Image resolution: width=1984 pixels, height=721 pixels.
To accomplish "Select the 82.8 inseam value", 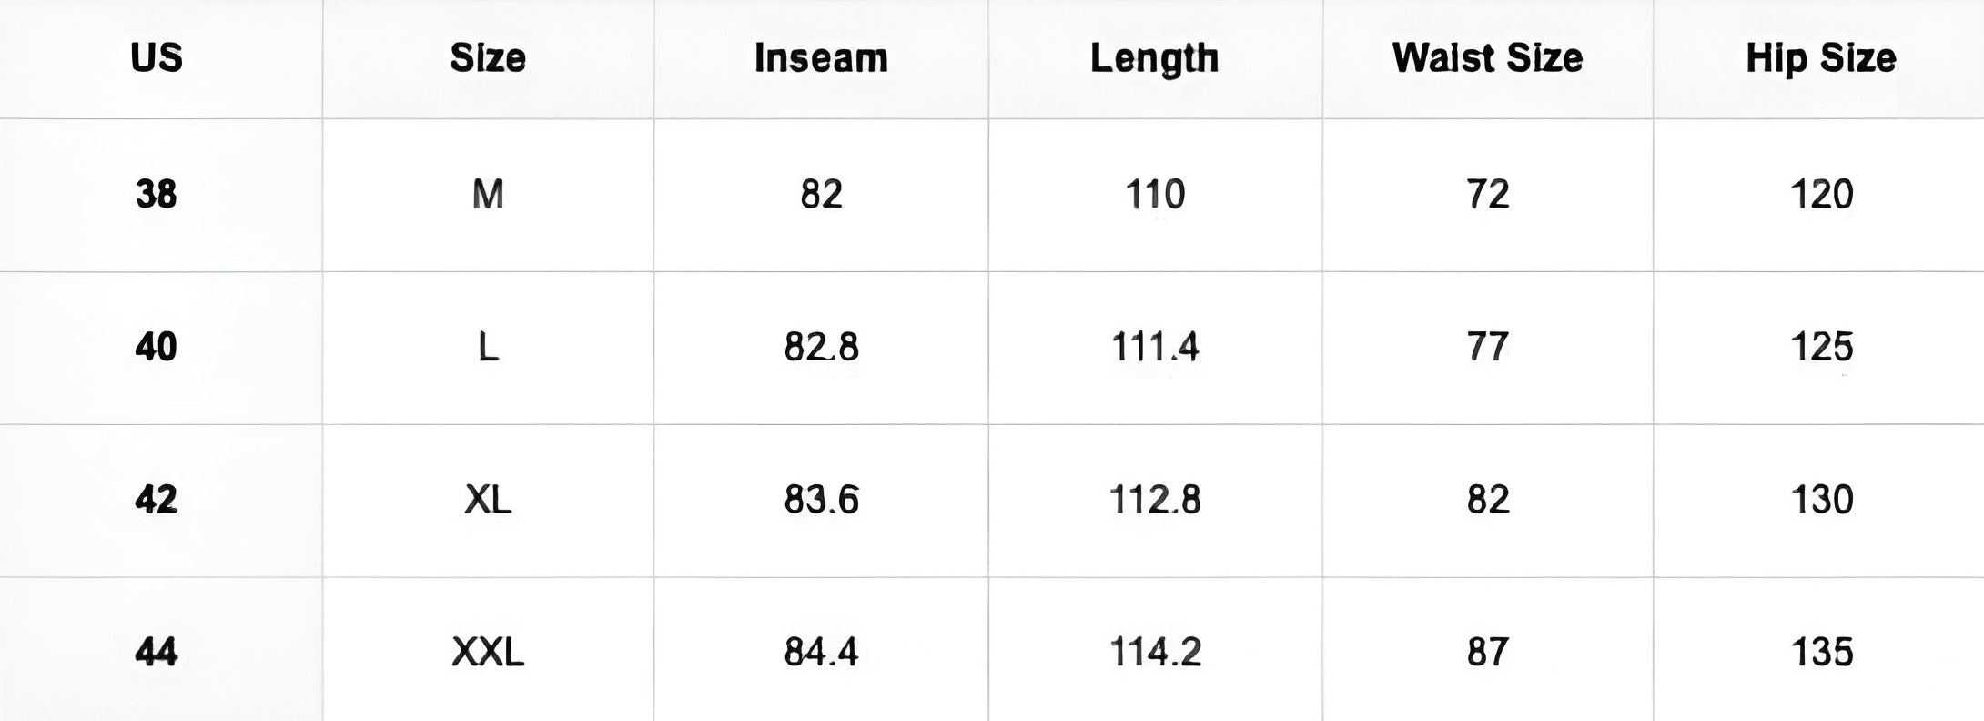I will click(821, 347).
